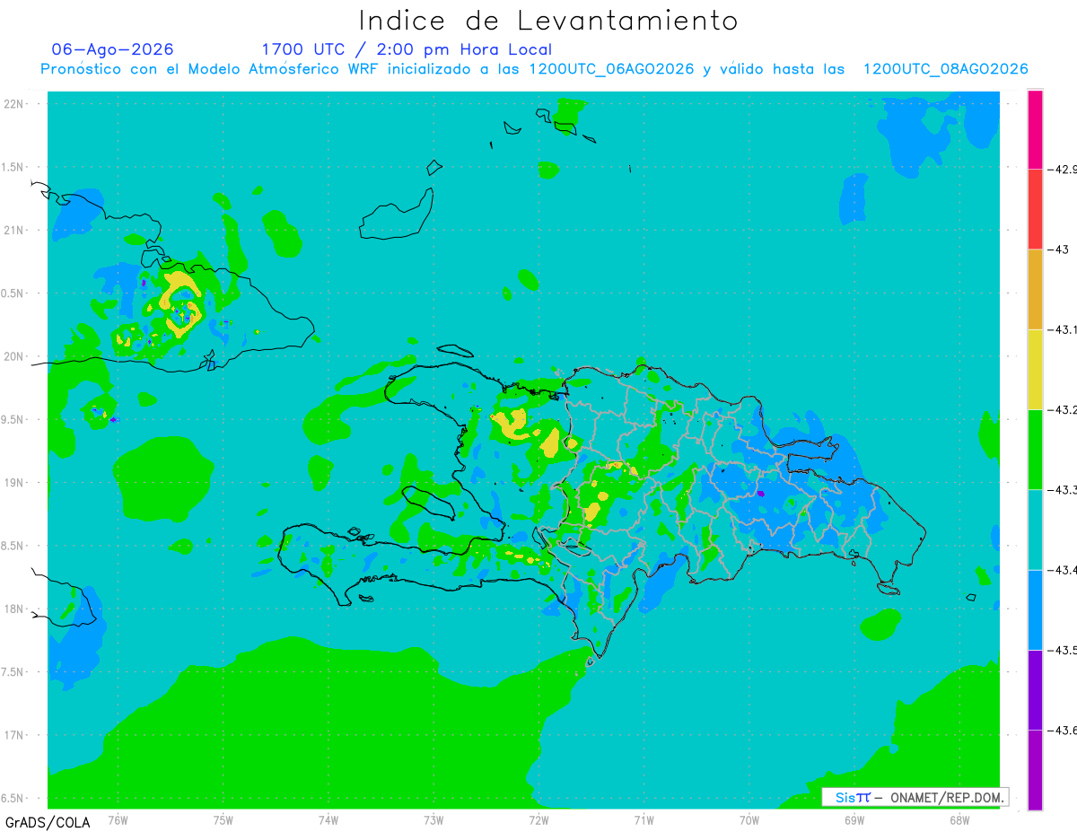Click the green legend segment between -43.2 and -43.3
The image size is (1077, 832).
1035,449
